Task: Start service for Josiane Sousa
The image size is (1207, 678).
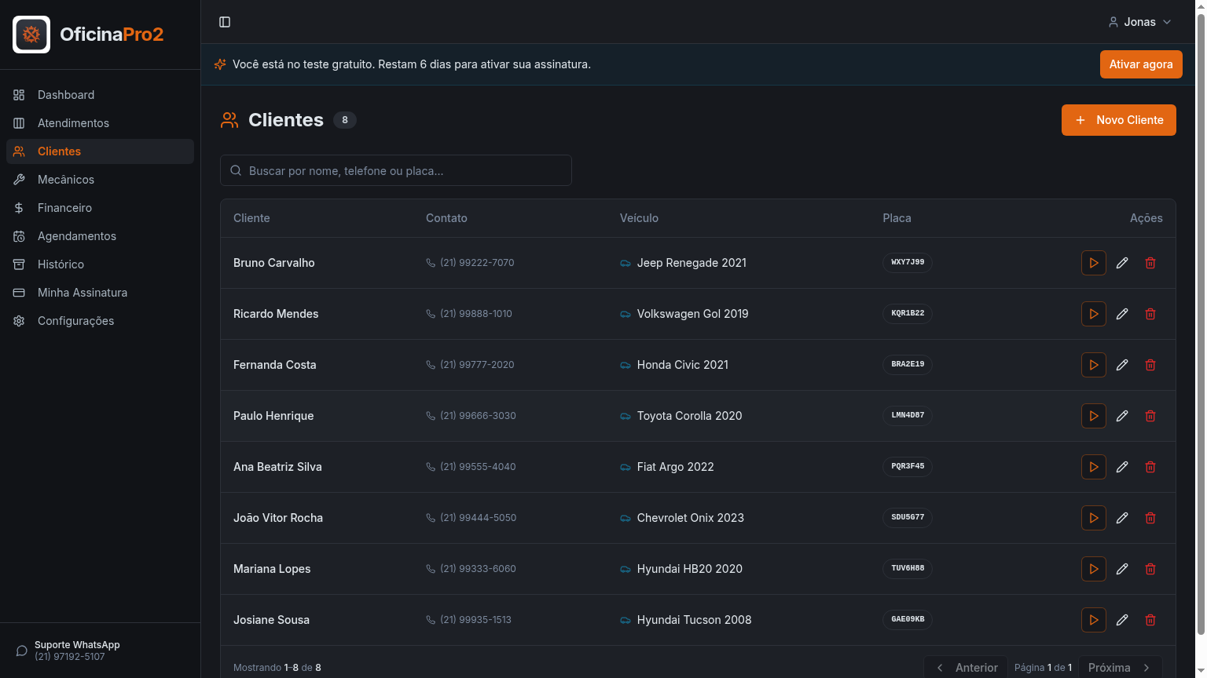Action: (x=1094, y=620)
